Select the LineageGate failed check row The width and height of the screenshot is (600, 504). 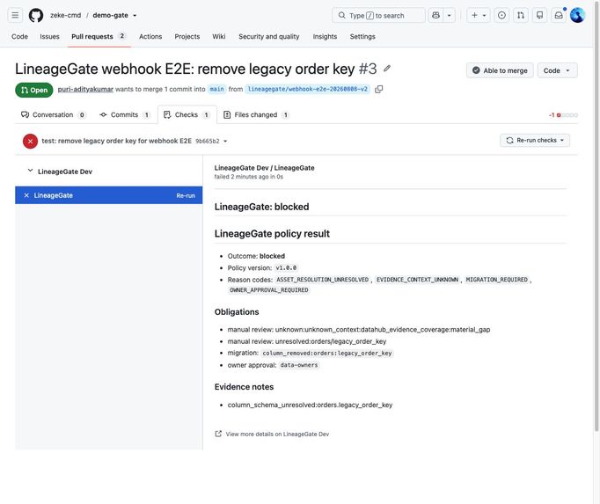(x=109, y=195)
